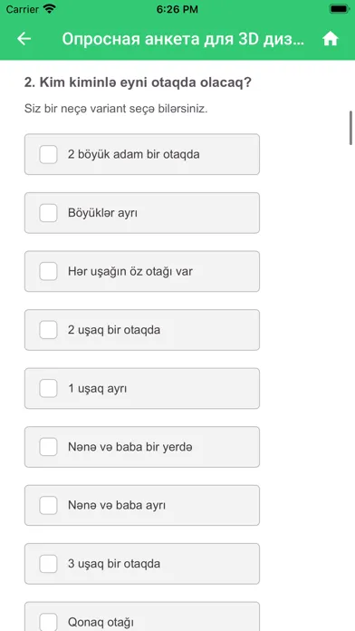355x631 pixels.
Task: Tap the '2 böyük adam bir otaqda' option row label
Action: [x=134, y=154]
